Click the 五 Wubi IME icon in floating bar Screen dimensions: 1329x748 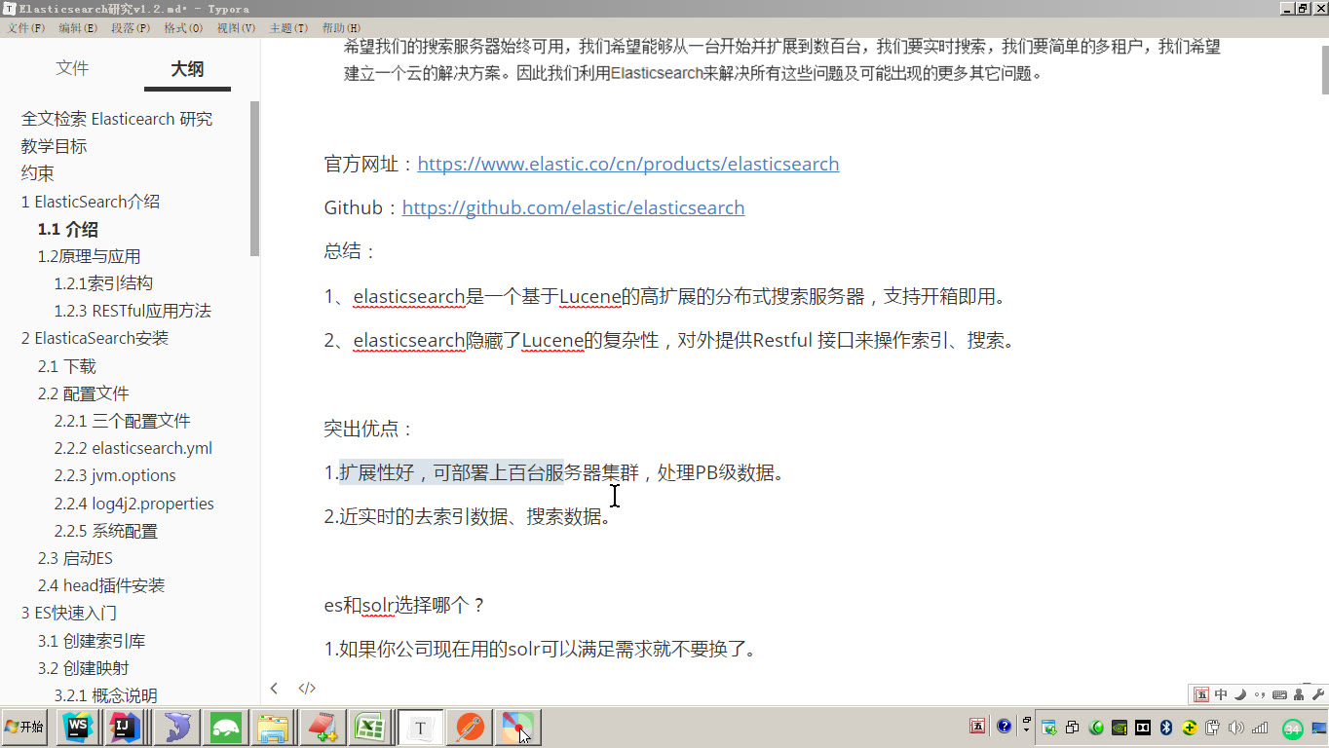click(x=1201, y=694)
